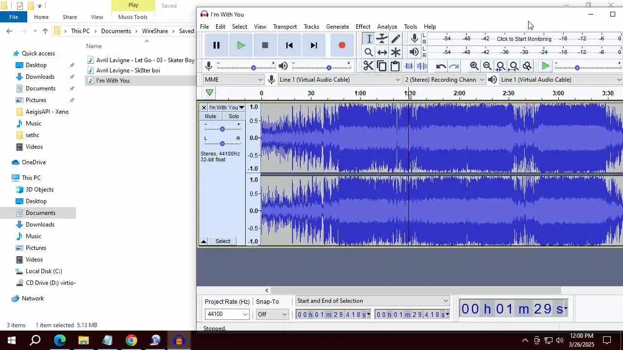
Task: Close the I'm With You track
Action: point(204,107)
